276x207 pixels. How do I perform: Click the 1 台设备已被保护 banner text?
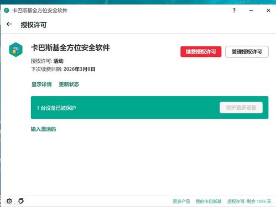click(x=56, y=108)
